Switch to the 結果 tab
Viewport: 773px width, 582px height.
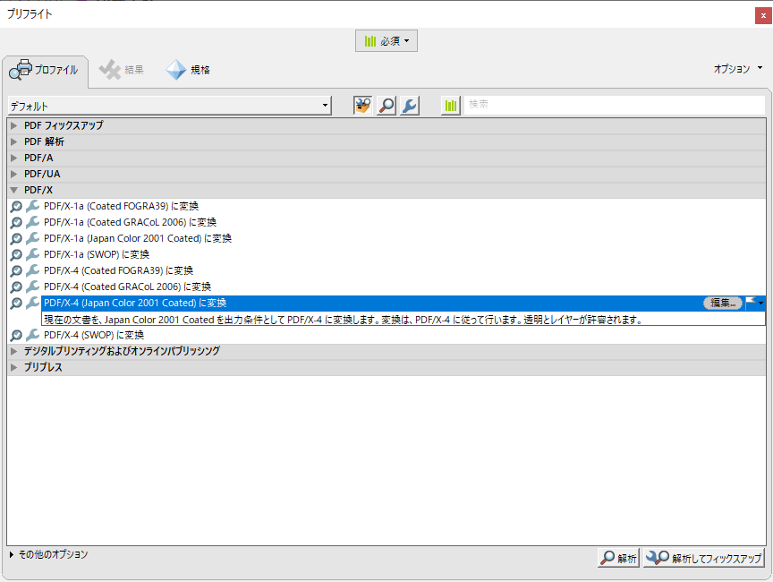(122, 70)
